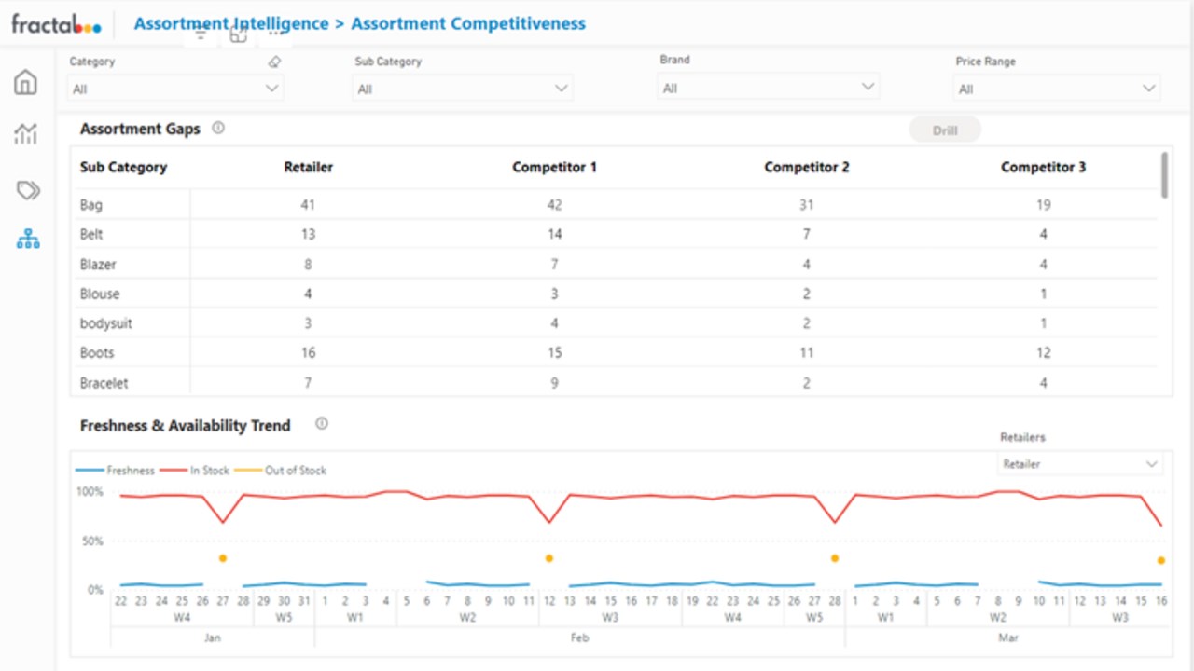Click Competitor 3 value 19 for Bag

[x=1044, y=205]
